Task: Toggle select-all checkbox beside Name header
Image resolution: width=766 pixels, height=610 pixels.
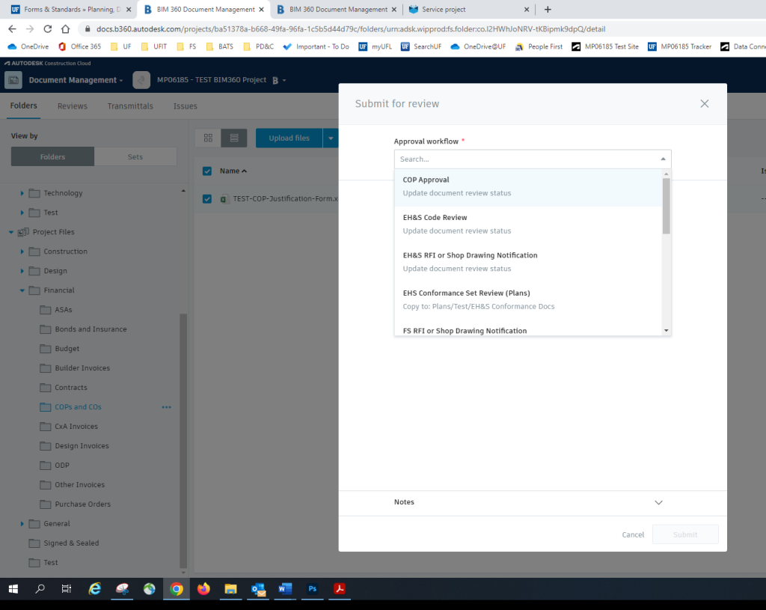Action: click(207, 171)
